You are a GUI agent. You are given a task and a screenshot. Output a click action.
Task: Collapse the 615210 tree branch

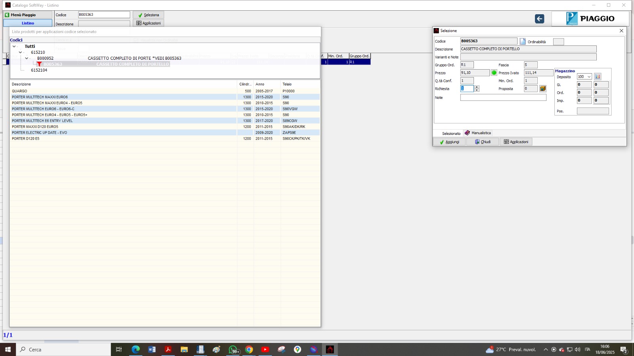coord(21,52)
